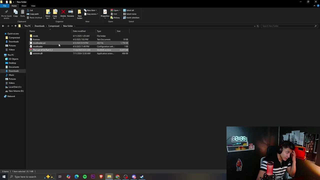Image resolution: width=320 pixels, height=180 pixels.
Task: Click Copy path in ribbon
Action: point(32,14)
